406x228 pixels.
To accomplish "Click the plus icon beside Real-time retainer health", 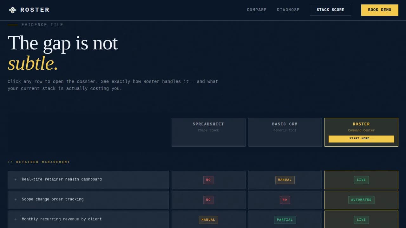I will (16, 180).
